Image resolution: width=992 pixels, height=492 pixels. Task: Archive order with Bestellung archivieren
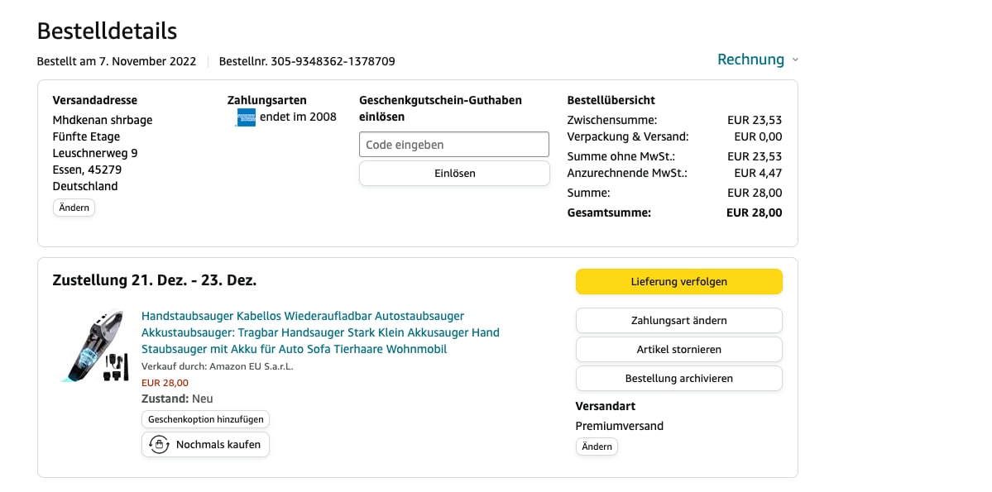pyautogui.click(x=678, y=379)
